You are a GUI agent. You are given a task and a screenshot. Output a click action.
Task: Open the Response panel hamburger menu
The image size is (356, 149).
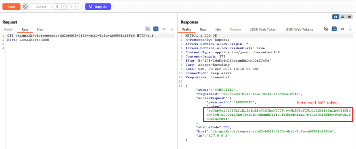(350, 29)
